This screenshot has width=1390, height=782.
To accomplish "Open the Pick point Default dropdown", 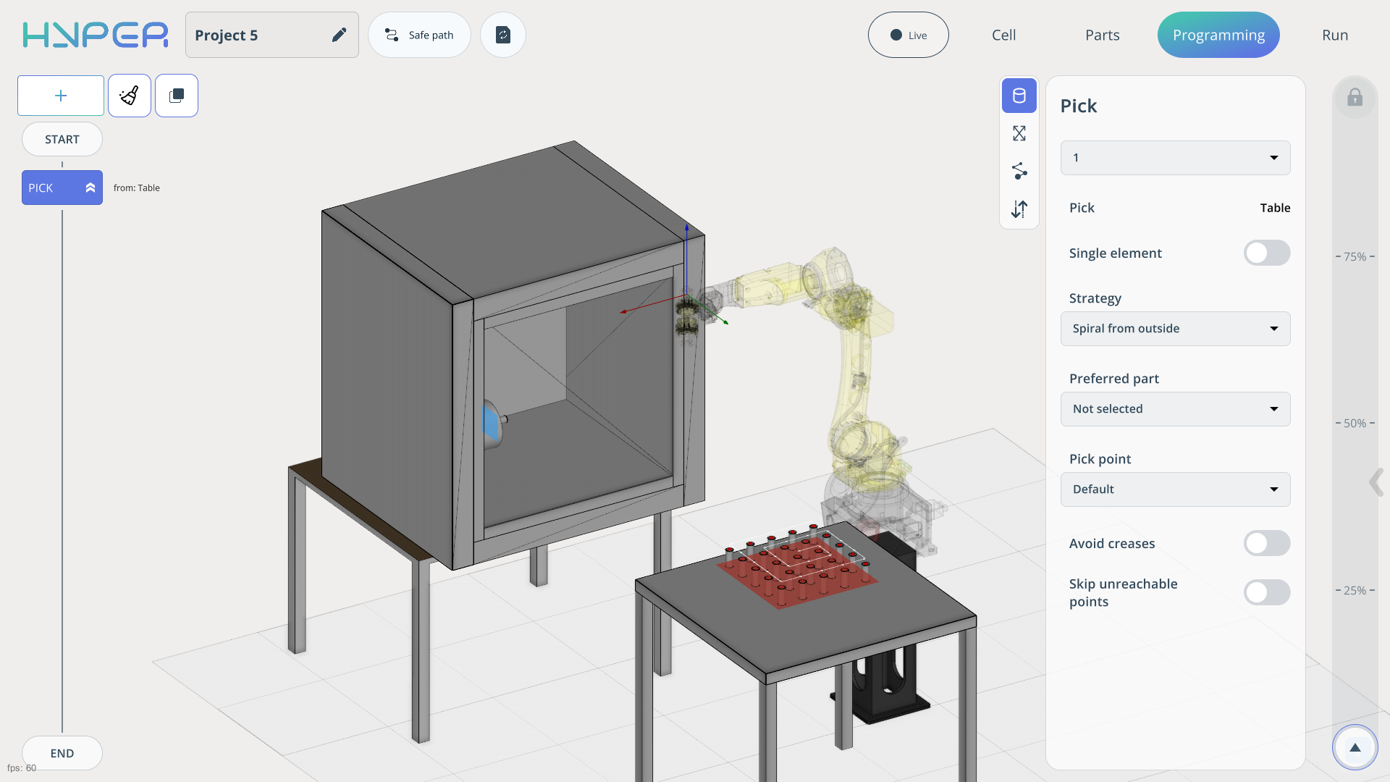I will [1175, 489].
